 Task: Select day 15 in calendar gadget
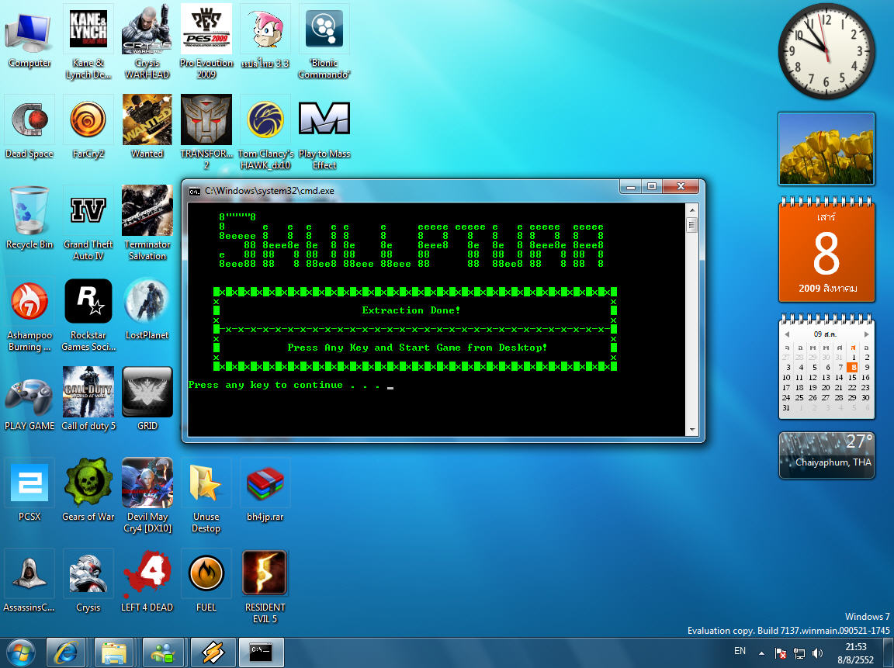coord(852,377)
